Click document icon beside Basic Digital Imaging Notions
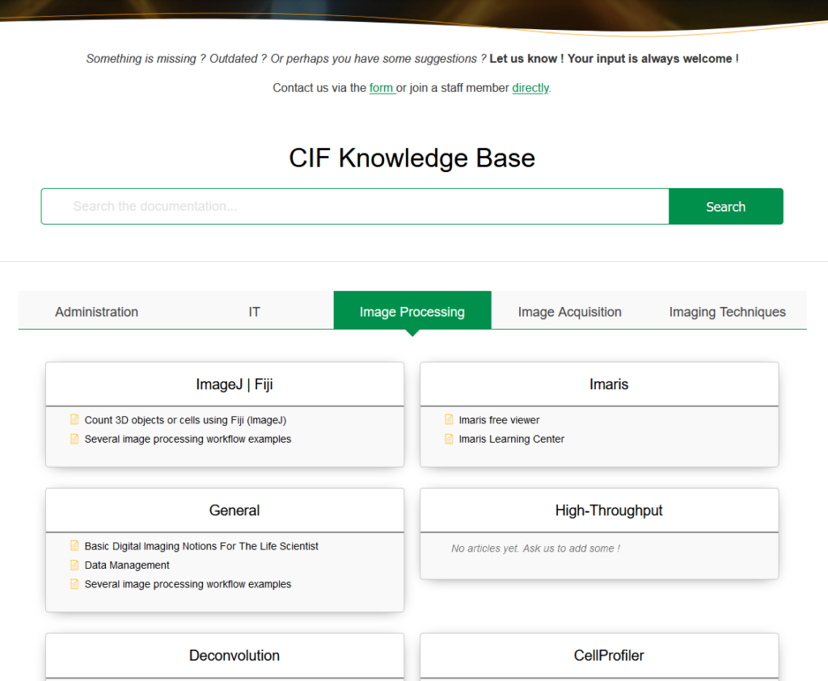 [74, 546]
